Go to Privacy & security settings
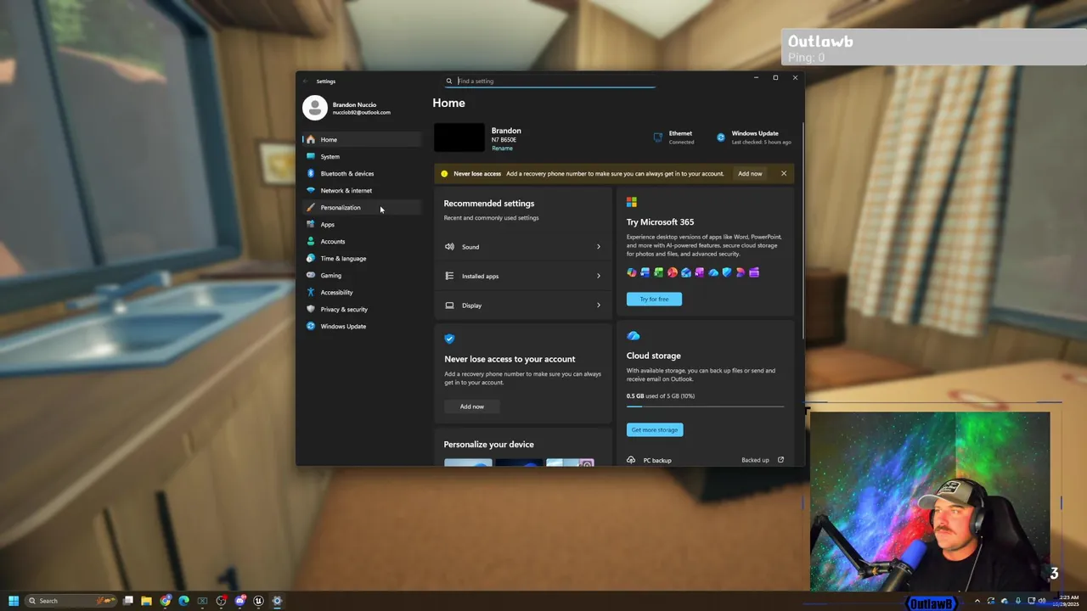This screenshot has height=611, width=1087. pyautogui.click(x=361, y=309)
